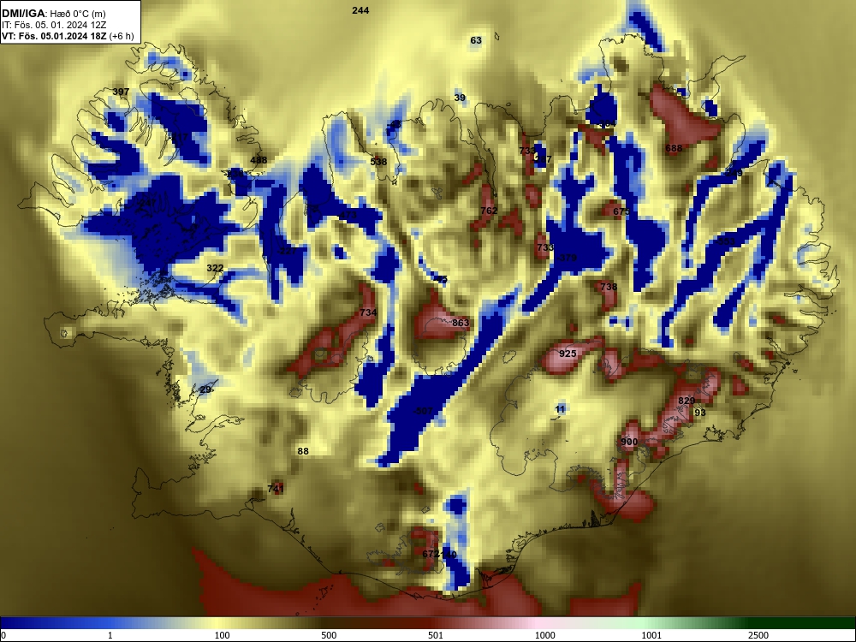Viewport: 856px width, 642px height.
Task: Click the legend label 2500
Action: click(758, 635)
